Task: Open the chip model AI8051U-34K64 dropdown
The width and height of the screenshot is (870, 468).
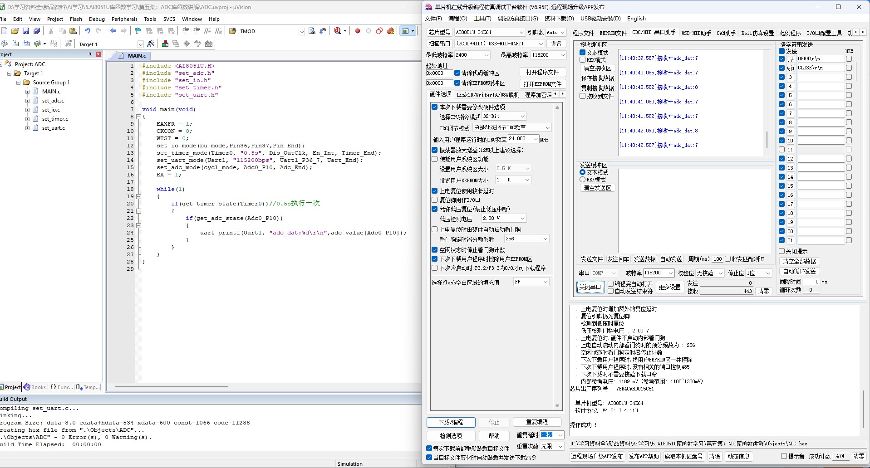Action: click(522, 32)
